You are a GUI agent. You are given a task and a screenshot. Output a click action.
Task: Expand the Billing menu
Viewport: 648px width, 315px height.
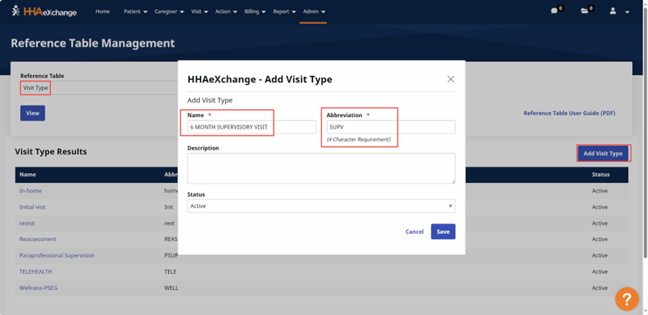coord(255,12)
